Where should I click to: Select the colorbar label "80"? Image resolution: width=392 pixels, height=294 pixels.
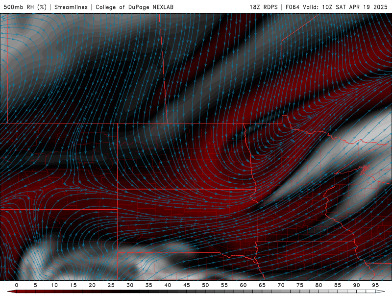(319, 285)
